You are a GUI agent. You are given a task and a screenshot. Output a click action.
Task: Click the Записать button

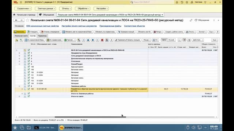(19, 32)
